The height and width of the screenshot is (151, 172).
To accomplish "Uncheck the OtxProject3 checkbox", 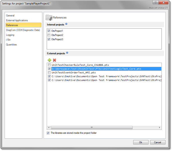I will tap(49, 39).
